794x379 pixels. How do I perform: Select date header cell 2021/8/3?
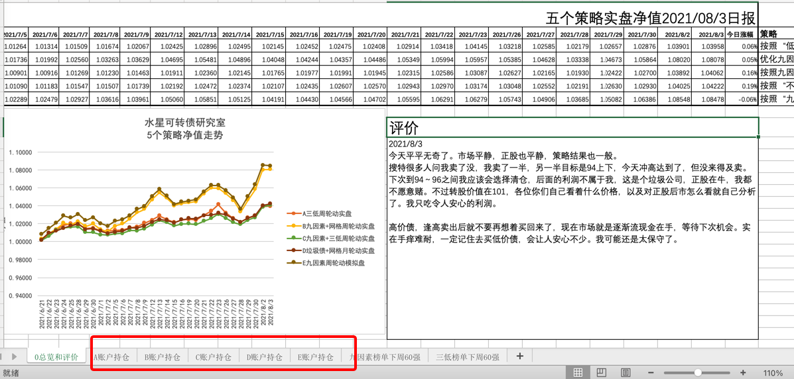point(708,34)
